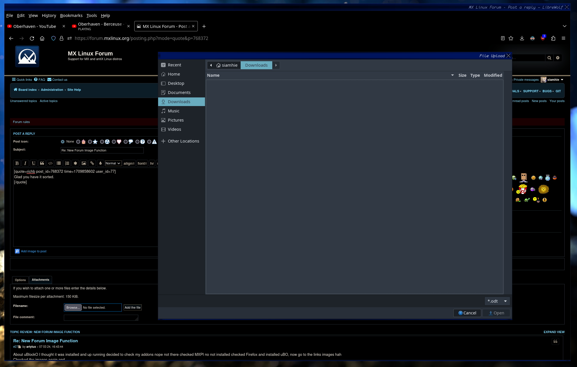
Task: Select the flame post icon radio button
Action: pyautogui.click(x=78, y=142)
